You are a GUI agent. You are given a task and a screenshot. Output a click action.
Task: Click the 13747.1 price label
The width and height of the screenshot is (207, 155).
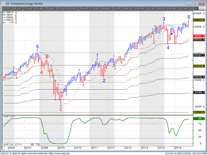pos(199,55)
